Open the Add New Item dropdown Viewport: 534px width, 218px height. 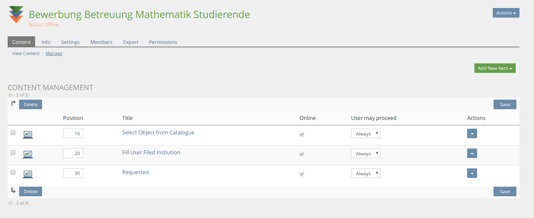pyautogui.click(x=495, y=68)
